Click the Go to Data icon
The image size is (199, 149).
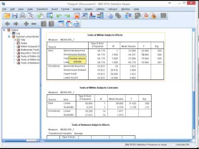point(77,16)
